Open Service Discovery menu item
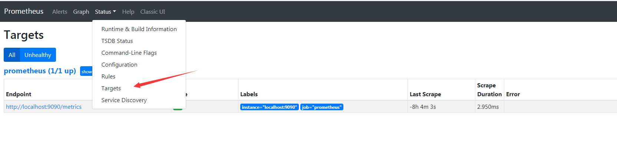The height and width of the screenshot is (158, 617). point(124,100)
